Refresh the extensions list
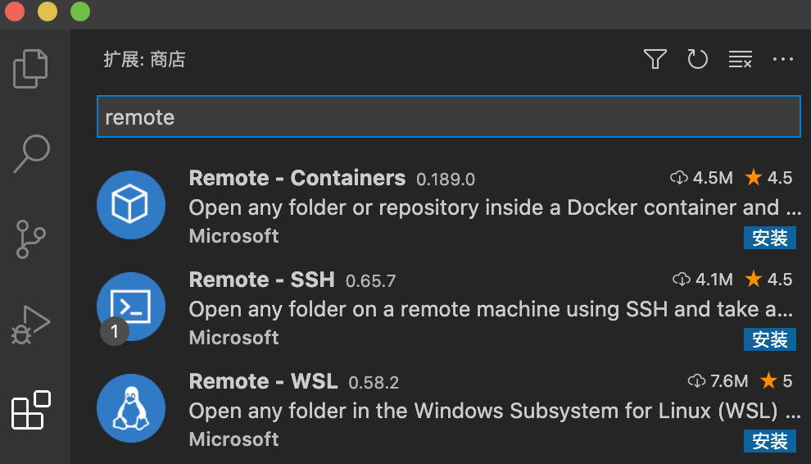Screen dimensions: 811x464 point(697,59)
